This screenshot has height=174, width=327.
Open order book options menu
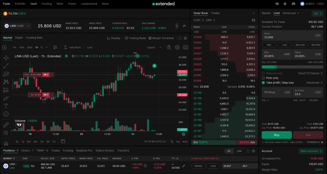point(254,13)
